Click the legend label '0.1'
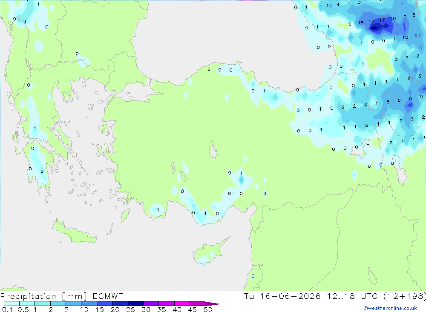The width and height of the screenshot is (426, 312). pos(7,309)
